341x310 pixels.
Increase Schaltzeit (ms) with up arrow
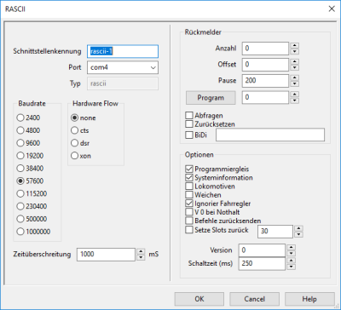[x=292, y=261]
